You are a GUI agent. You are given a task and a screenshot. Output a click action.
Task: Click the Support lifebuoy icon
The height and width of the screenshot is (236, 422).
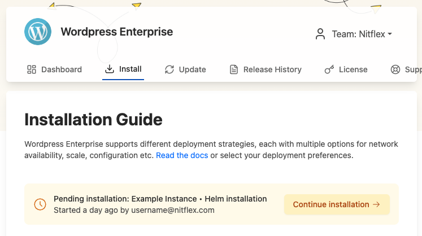coord(395,69)
